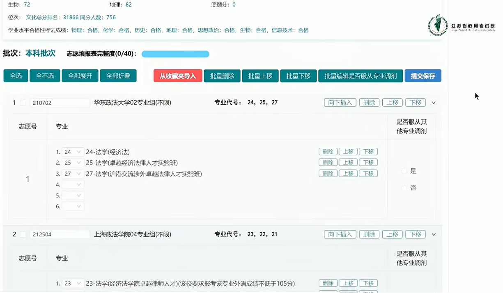
Task: Click 提交保存 to save the form
Action: [x=423, y=76]
